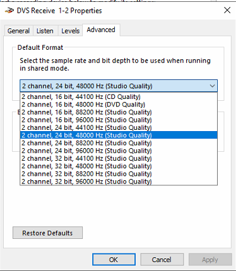
Task: Set format to 2 channel, 24 bit, 88200 Hz
Action: [119, 143]
